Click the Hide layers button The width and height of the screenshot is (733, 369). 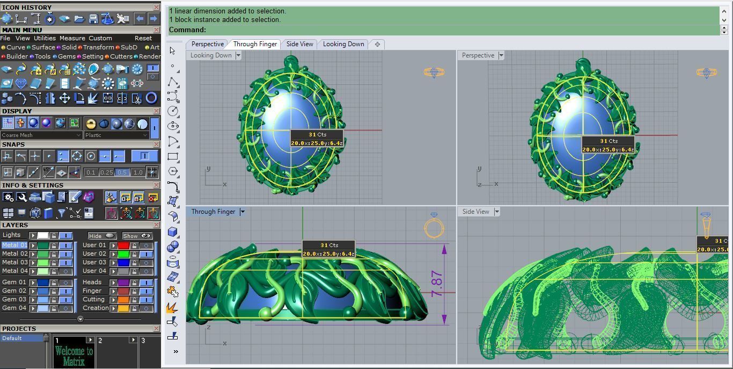102,236
